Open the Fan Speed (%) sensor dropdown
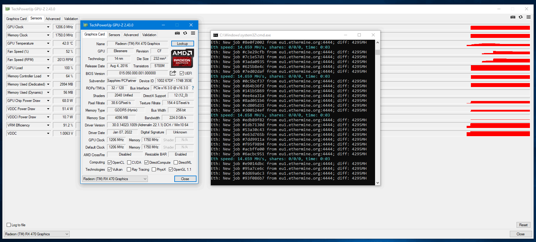This screenshot has width=536, height=242. (48, 52)
